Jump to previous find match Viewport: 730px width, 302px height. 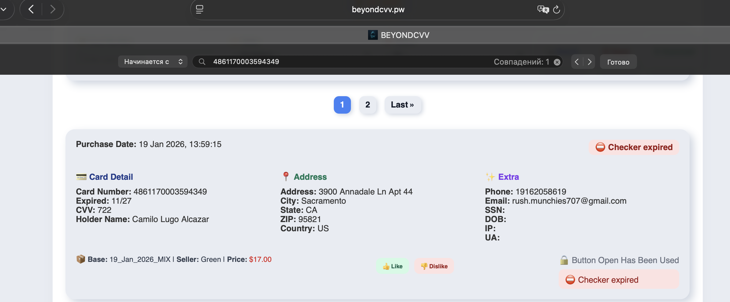(x=577, y=62)
